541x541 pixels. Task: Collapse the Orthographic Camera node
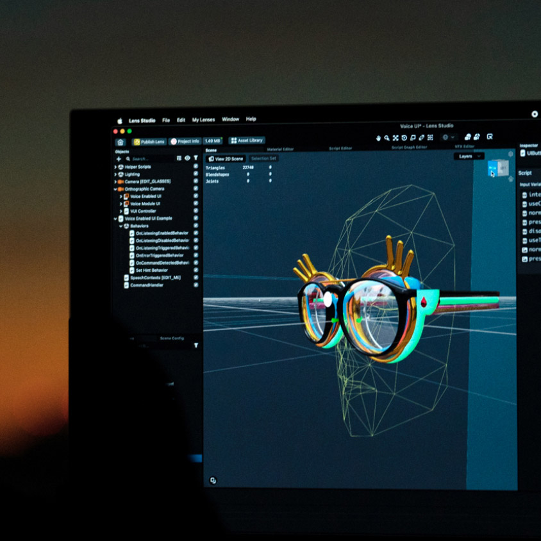(x=115, y=189)
